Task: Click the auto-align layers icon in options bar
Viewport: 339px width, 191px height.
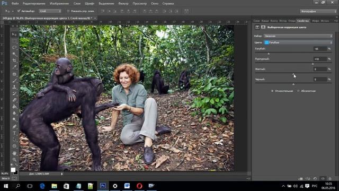Action: 186,11
